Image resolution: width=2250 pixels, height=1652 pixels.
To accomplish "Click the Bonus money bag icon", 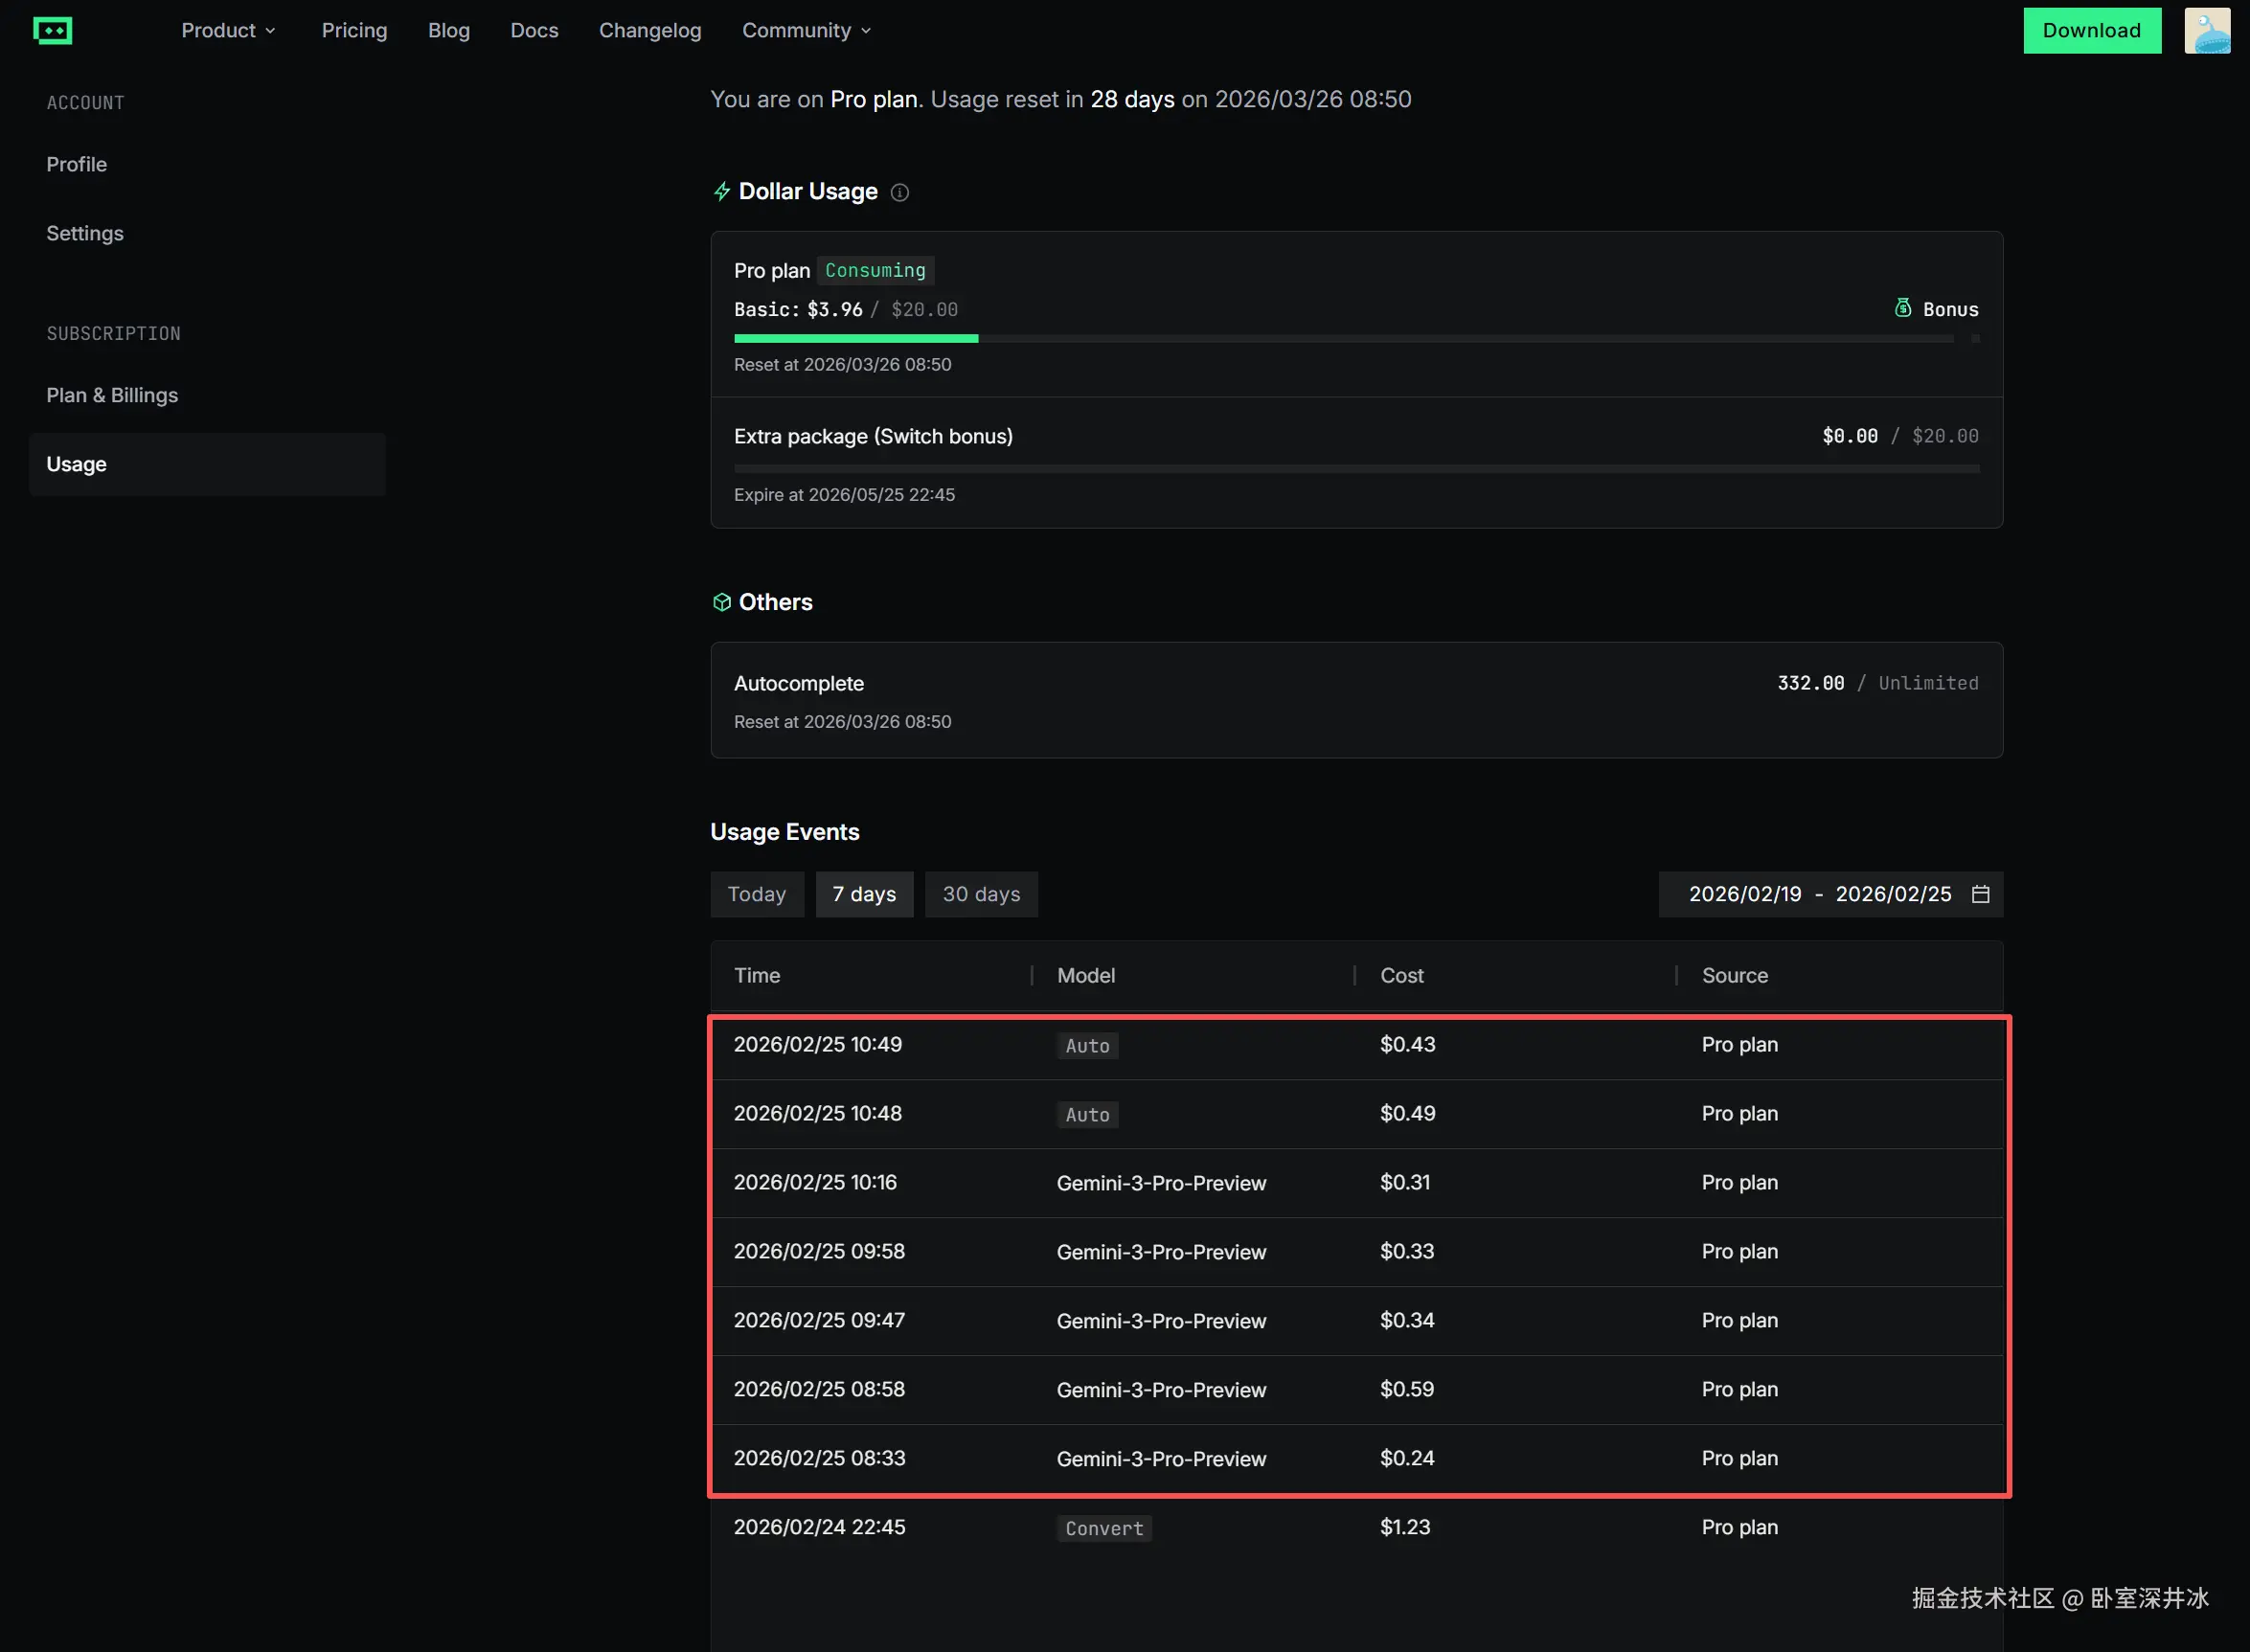I will tap(1903, 308).
